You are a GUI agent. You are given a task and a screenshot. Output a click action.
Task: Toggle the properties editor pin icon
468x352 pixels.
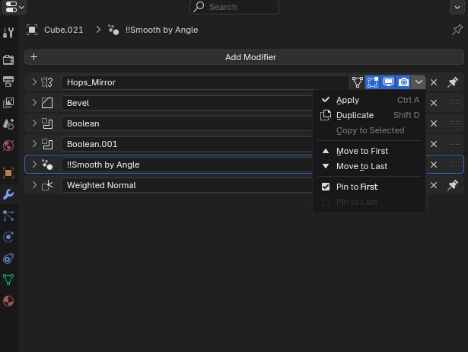tap(457, 30)
